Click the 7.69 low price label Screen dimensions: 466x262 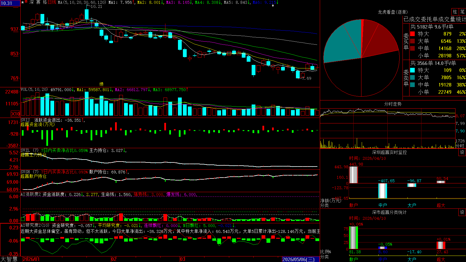pos(307,78)
